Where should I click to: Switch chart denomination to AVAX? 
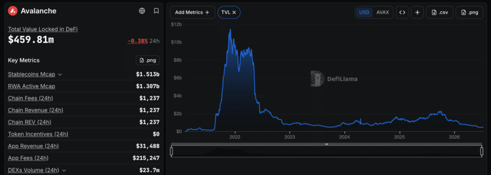pyautogui.click(x=382, y=12)
